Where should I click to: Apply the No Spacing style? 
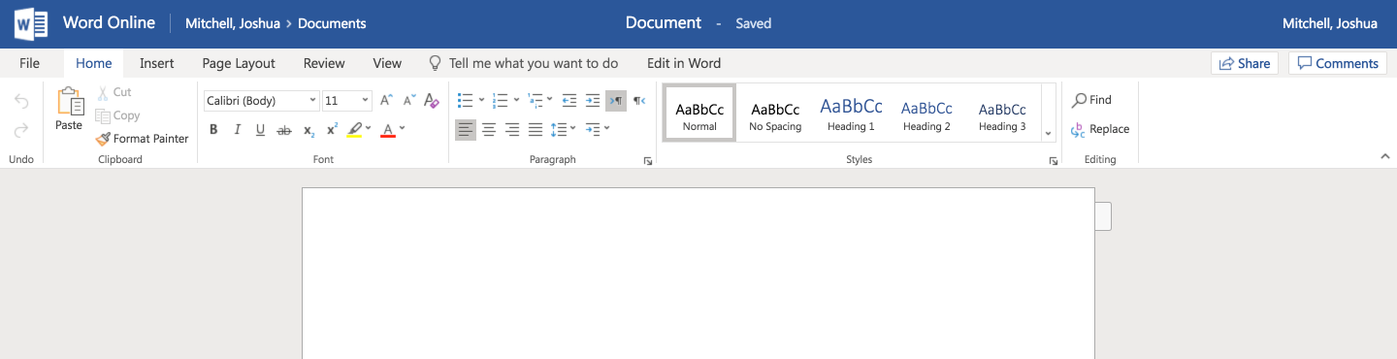[775, 114]
